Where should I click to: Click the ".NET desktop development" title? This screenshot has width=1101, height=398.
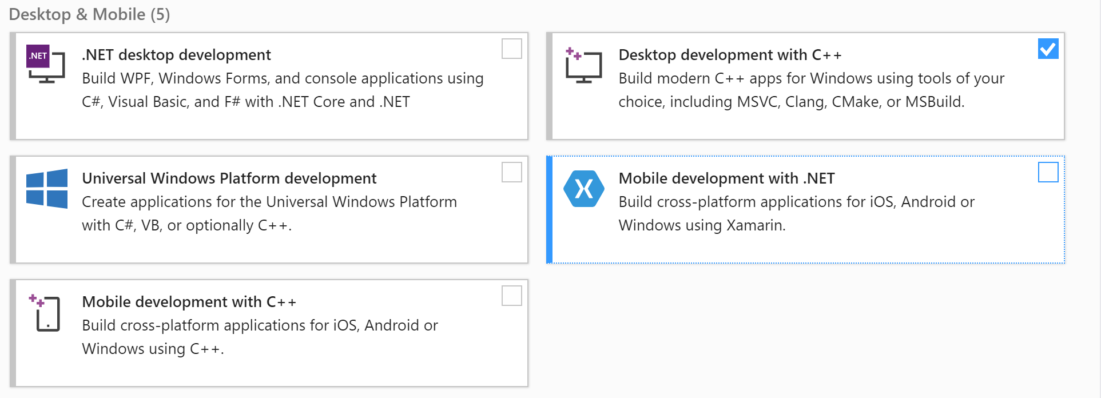[x=176, y=55]
